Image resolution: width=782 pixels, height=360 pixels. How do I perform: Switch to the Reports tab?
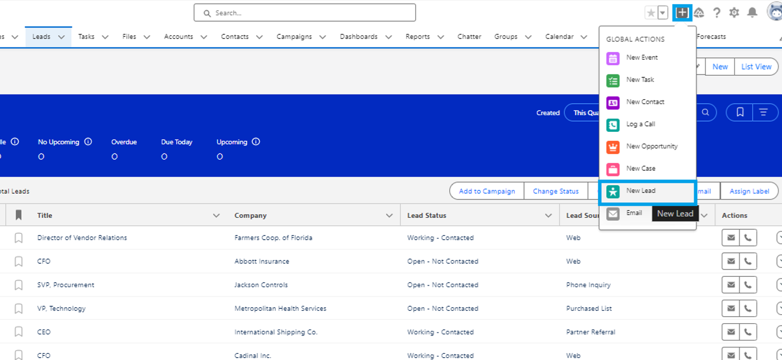[x=418, y=36]
